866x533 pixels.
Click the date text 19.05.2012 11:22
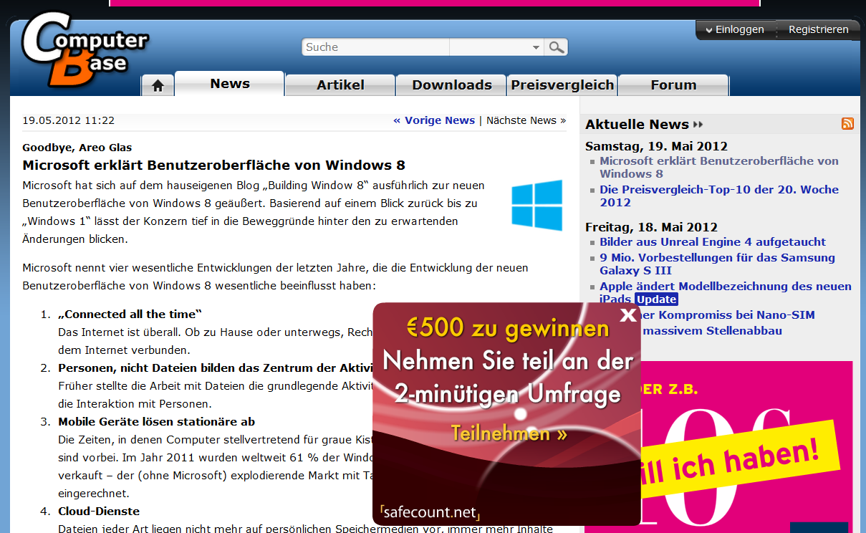(x=68, y=120)
